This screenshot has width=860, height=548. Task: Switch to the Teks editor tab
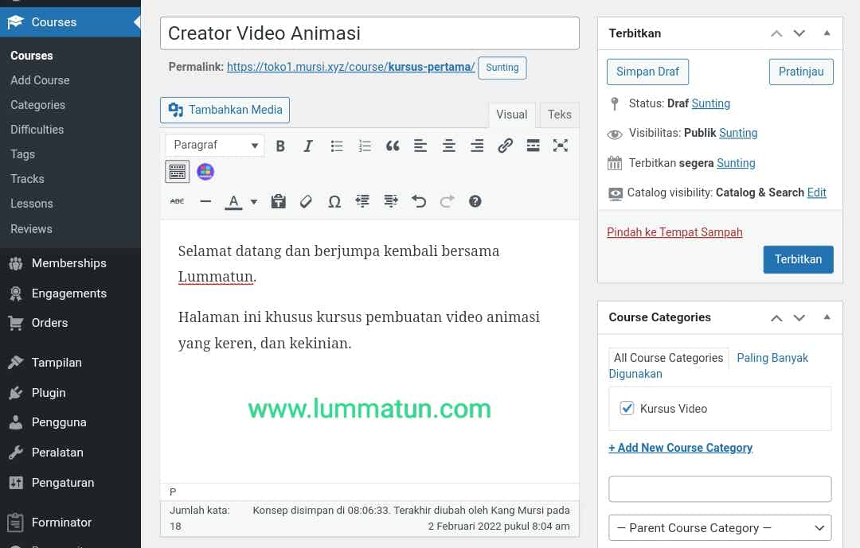point(559,115)
